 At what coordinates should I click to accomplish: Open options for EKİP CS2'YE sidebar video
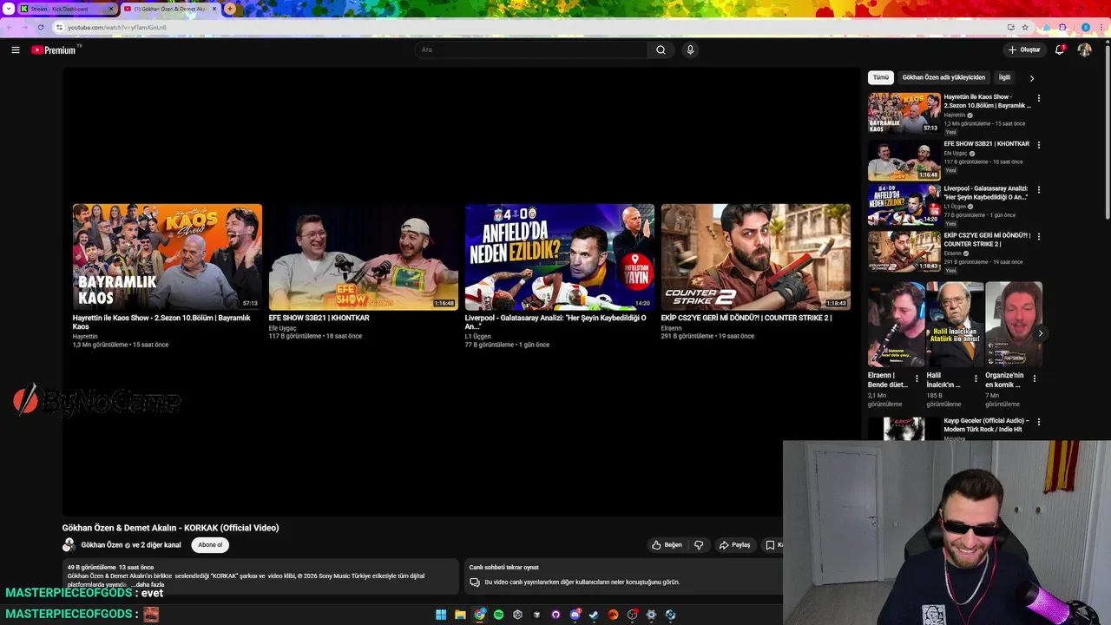coord(1038,236)
